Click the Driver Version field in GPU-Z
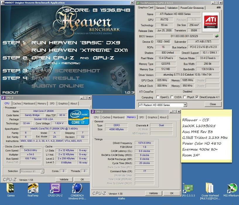Screen dimensions: 239x205 click(x=187, y=75)
